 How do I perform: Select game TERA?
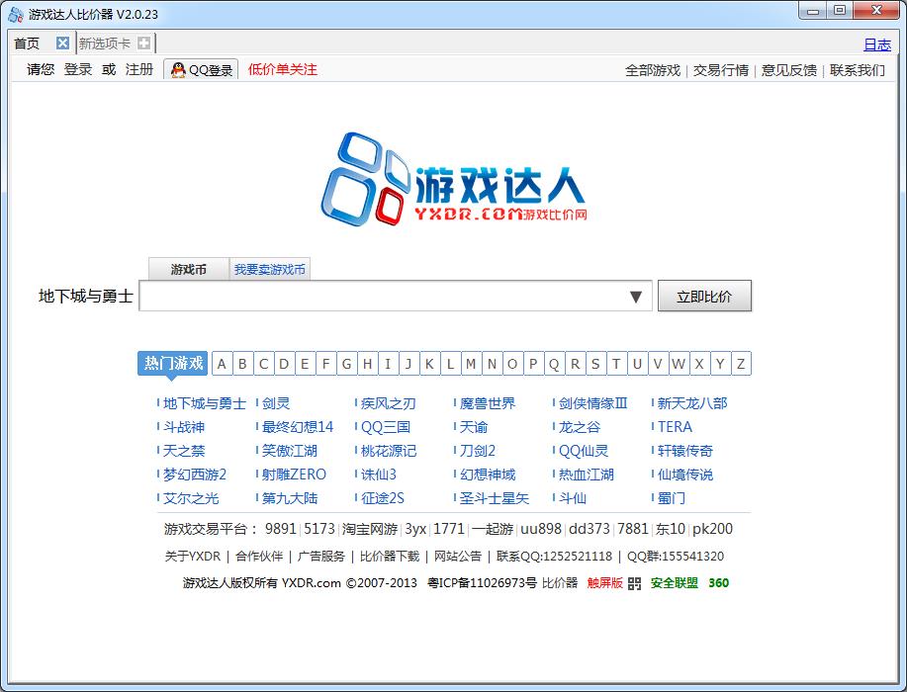(x=675, y=427)
